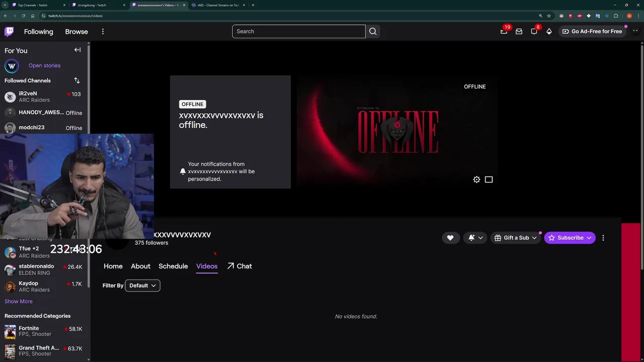This screenshot has width=644, height=362.
Task: Click the purple Subscribe button
Action: pos(570,238)
